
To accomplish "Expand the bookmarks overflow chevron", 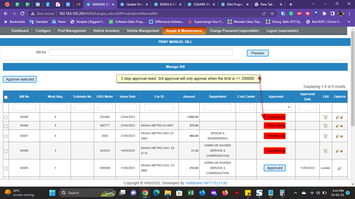I will (x=349, y=22).
